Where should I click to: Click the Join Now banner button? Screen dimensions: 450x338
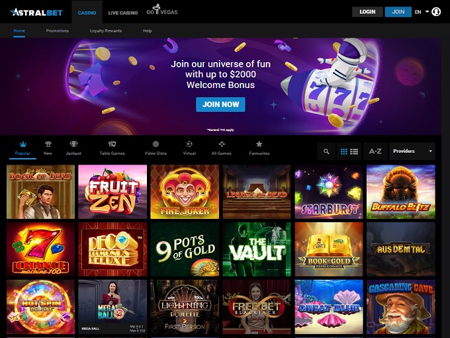(220, 105)
